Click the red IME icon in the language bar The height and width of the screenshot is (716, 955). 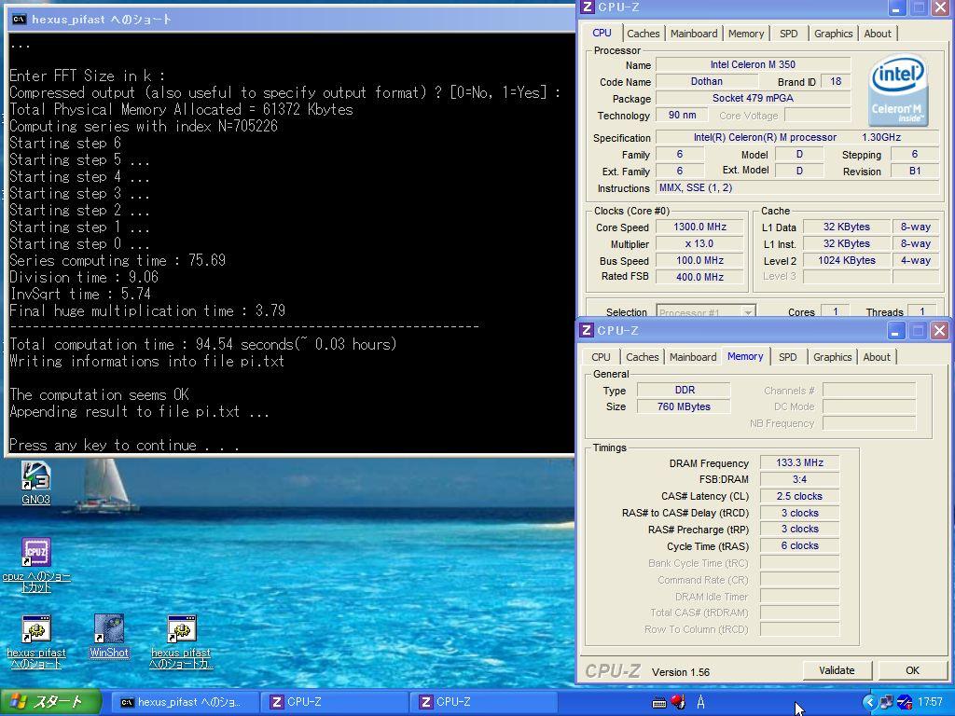(x=679, y=702)
